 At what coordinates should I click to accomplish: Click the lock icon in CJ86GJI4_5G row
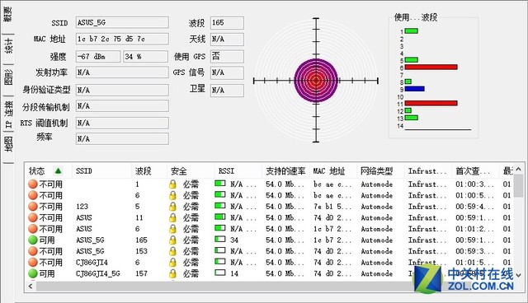(172, 274)
